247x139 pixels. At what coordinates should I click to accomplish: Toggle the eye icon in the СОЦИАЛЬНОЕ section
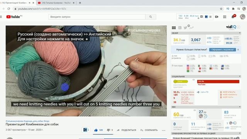click(194, 80)
